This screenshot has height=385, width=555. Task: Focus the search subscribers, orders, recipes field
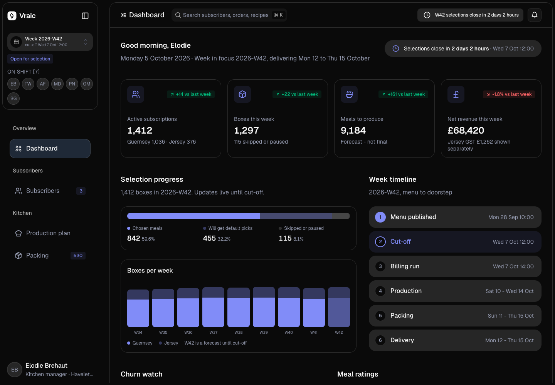coord(229,15)
